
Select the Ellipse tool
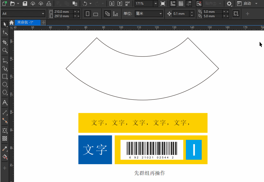[x=5, y=84]
